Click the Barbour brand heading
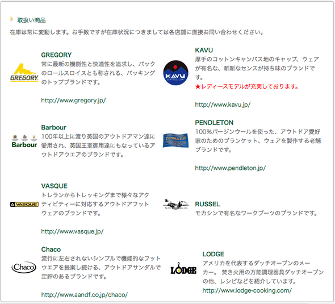Viewport: 335px width, 304px height. pos(53,127)
